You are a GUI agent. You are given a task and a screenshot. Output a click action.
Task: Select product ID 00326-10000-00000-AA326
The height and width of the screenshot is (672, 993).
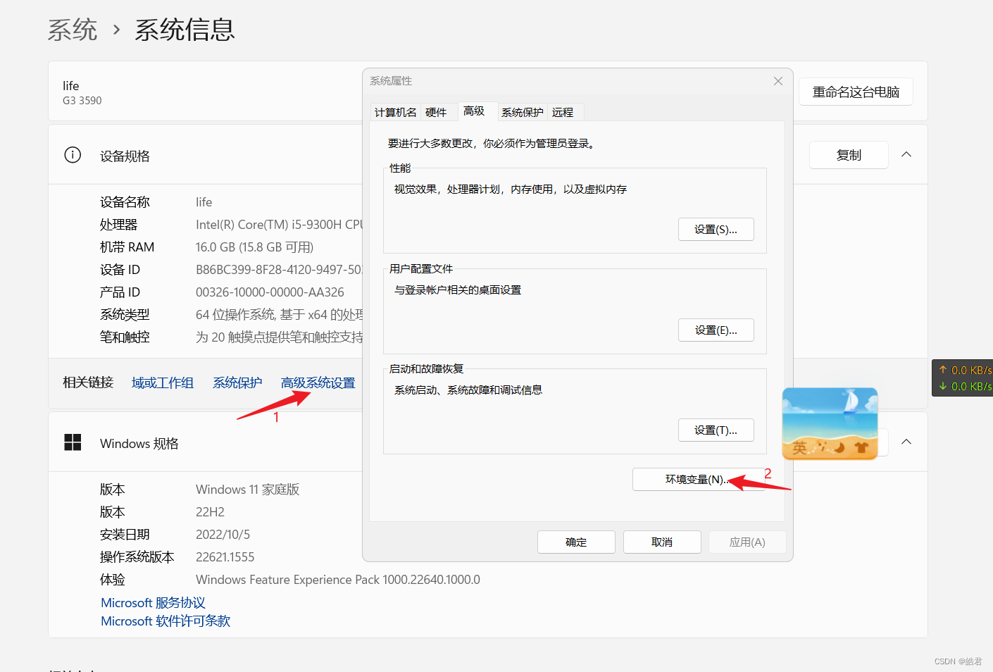(270, 292)
